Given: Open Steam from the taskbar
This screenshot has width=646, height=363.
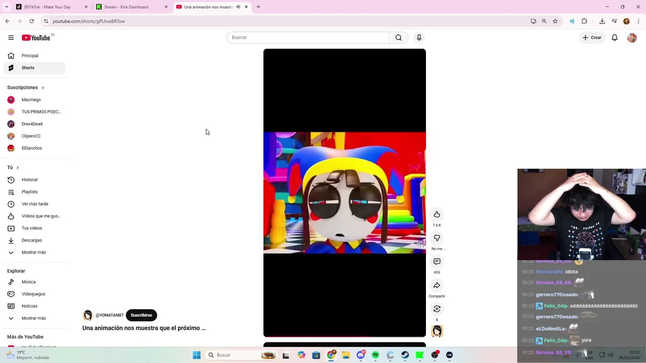Looking at the screenshot, I should [405, 355].
